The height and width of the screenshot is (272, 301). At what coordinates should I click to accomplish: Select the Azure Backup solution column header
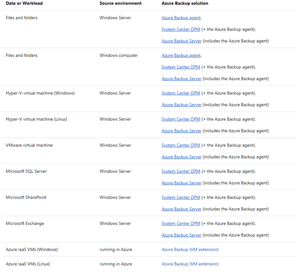tap(185, 3)
